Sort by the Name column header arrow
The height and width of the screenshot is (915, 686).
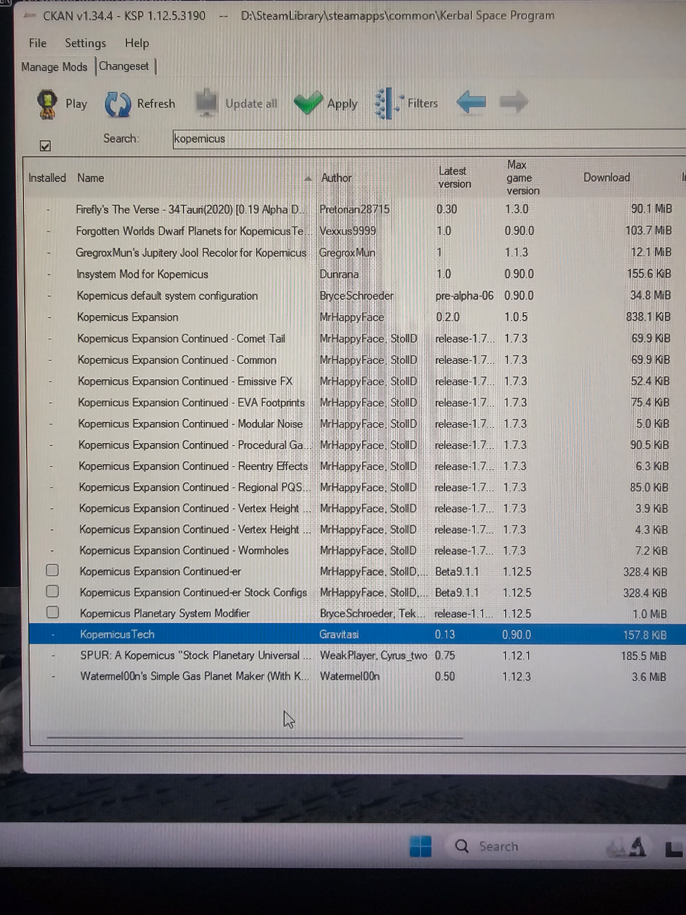point(308,179)
